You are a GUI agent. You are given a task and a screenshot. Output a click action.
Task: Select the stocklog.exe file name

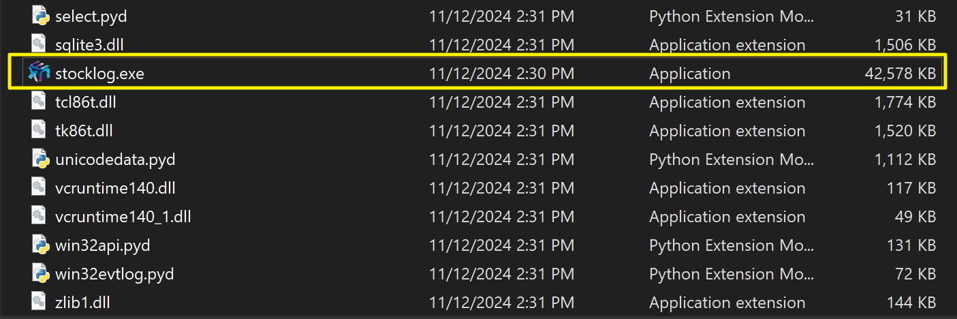tap(99, 74)
